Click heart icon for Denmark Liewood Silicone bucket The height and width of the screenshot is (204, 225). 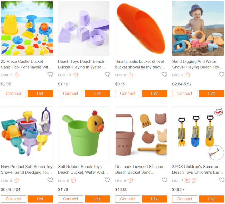point(164,180)
